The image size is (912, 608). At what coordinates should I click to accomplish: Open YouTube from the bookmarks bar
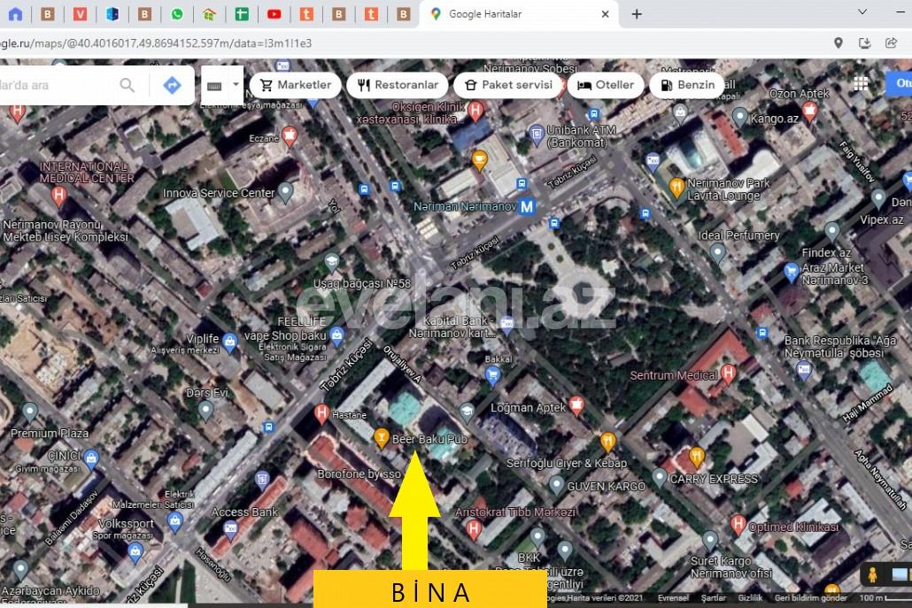pyautogui.click(x=274, y=14)
